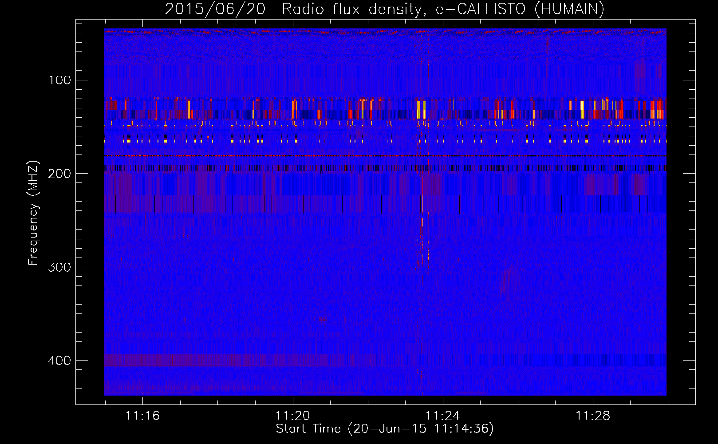The height and width of the screenshot is (444, 718).
Task: Click the '11:24' time tick label
Action: coord(442,416)
